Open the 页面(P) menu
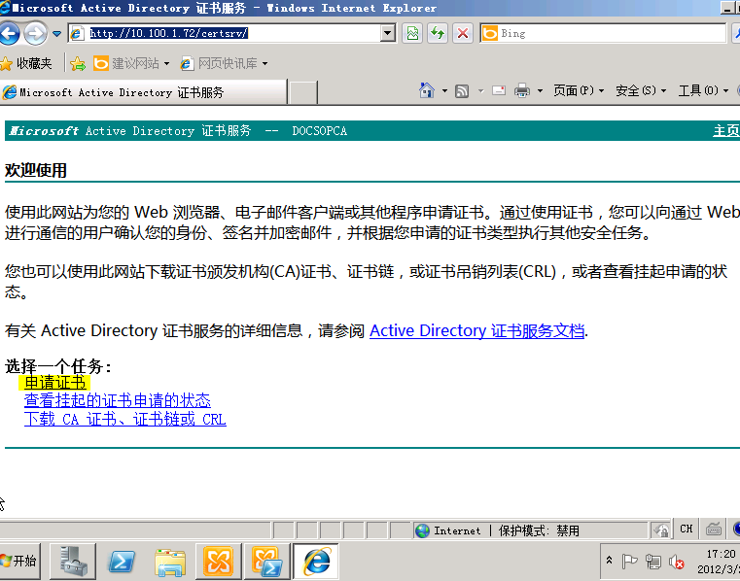This screenshot has height=581, width=740. pos(579,90)
